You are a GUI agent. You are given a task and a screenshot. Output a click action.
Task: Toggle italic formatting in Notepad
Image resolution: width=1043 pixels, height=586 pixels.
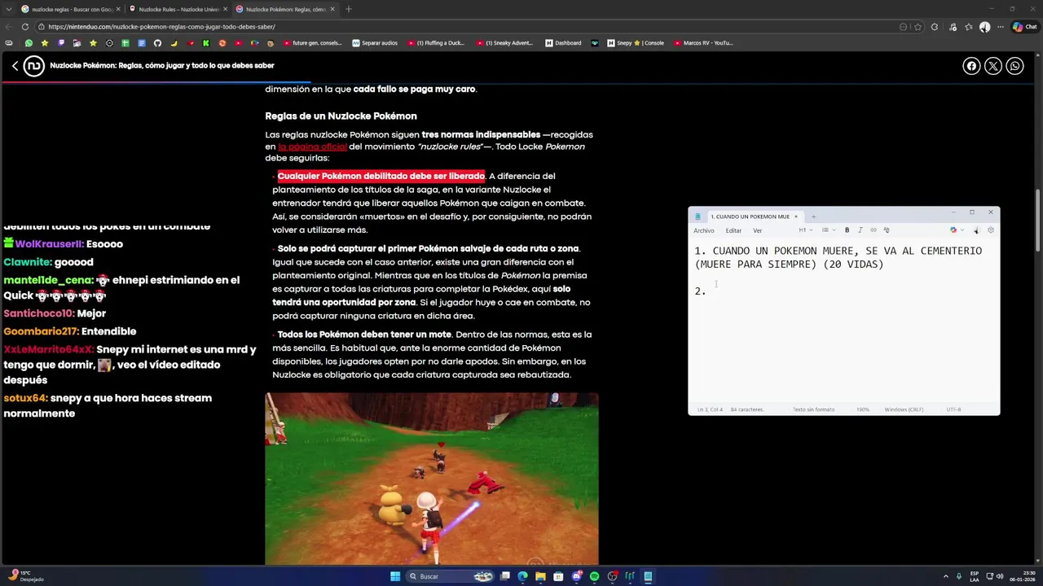(x=860, y=230)
